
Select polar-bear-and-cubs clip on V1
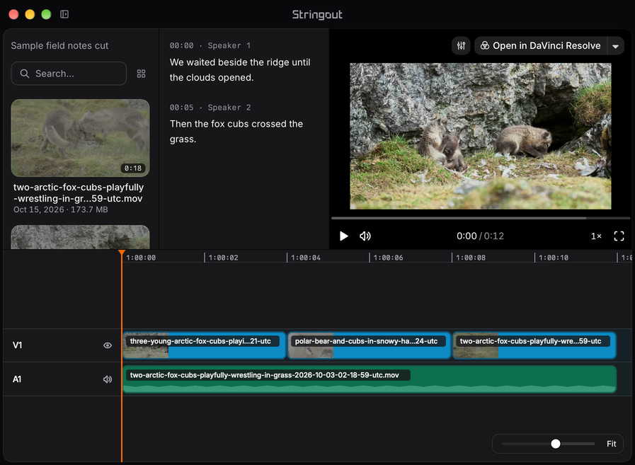(370, 345)
